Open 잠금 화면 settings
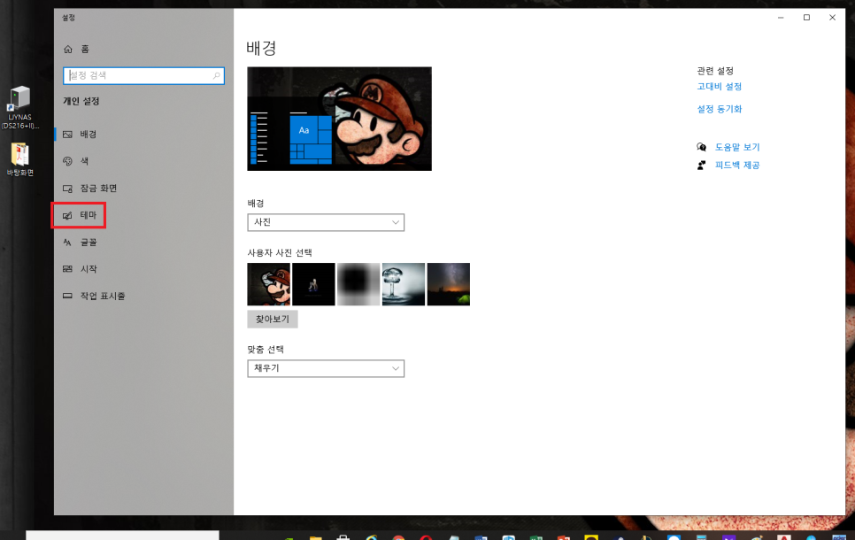 tap(90, 189)
